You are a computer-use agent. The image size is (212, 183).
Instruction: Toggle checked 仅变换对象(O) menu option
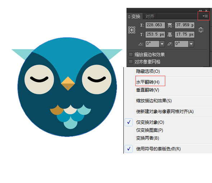(150, 122)
